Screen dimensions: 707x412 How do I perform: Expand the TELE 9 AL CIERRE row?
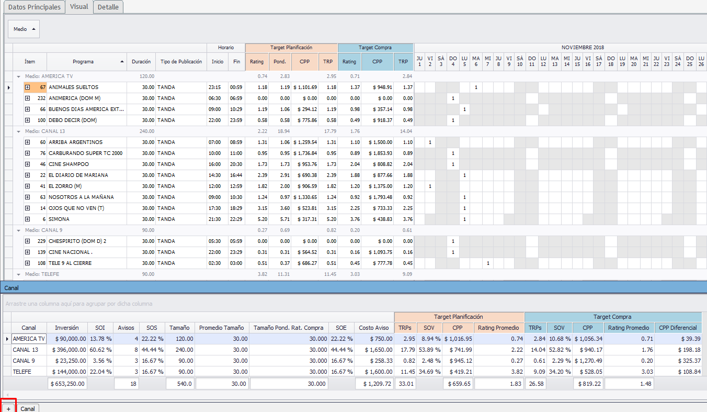pos(28,263)
